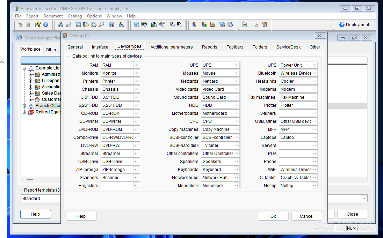Select the Customer tree item

(x=51, y=99)
